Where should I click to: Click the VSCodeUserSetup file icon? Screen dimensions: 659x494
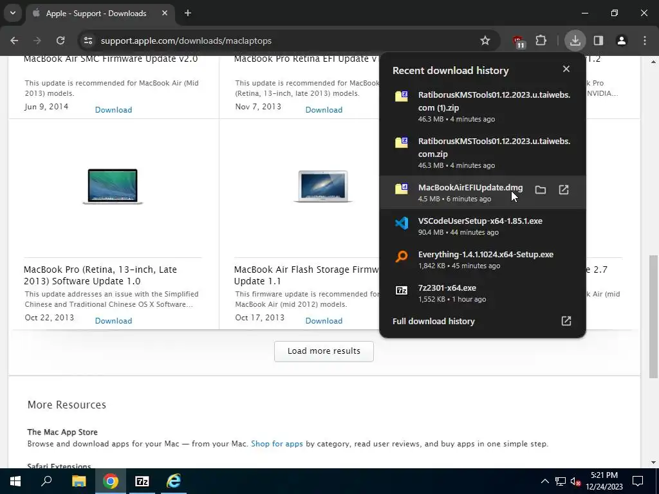[402, 223]
